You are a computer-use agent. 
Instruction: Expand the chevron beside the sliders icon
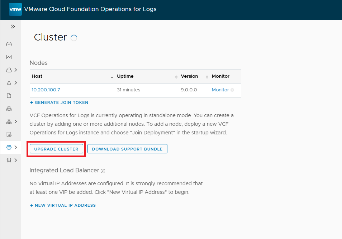[16, 160]
